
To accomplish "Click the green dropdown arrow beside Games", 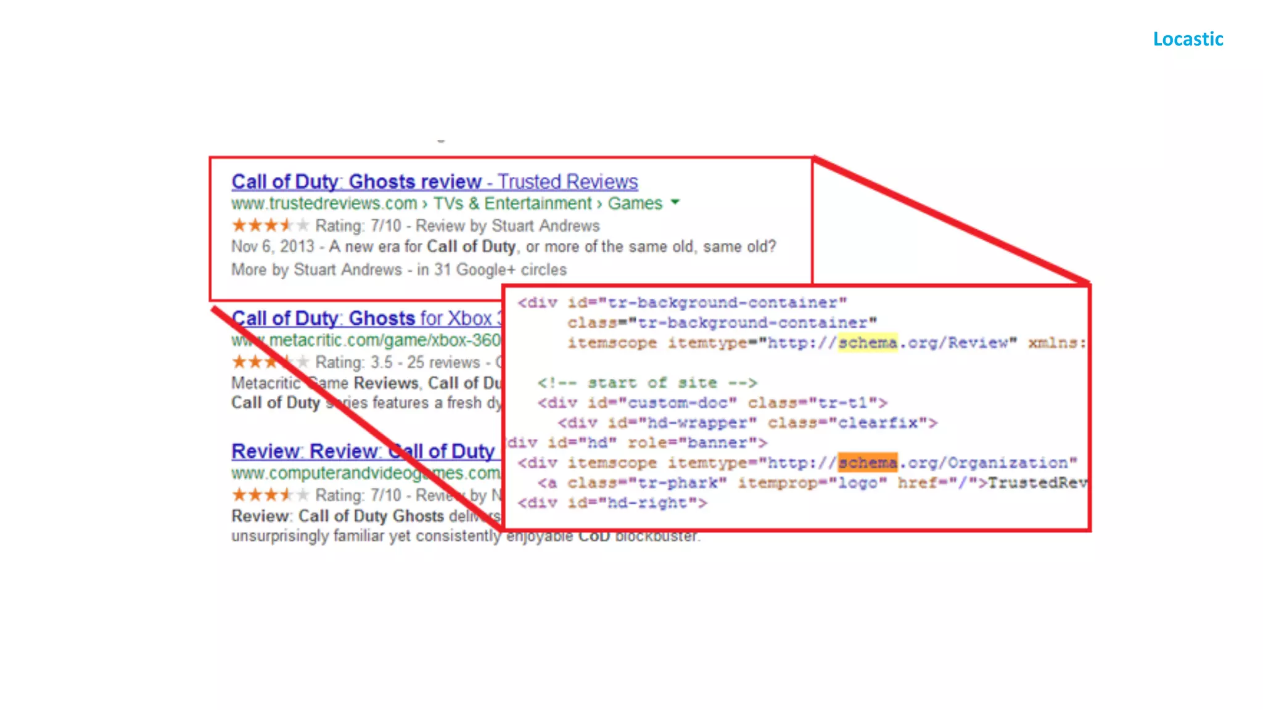I will [x=675, y=202].
